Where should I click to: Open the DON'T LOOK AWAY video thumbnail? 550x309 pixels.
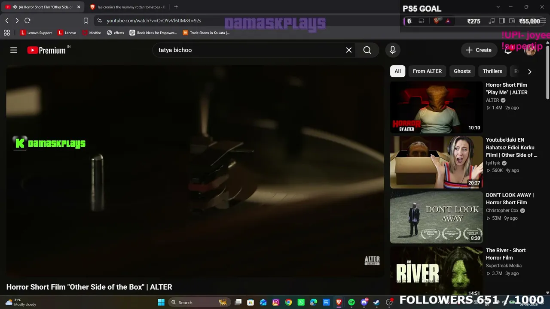tap(437, 217)
